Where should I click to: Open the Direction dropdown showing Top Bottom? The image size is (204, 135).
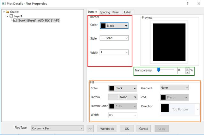click(x=180, y=109)
